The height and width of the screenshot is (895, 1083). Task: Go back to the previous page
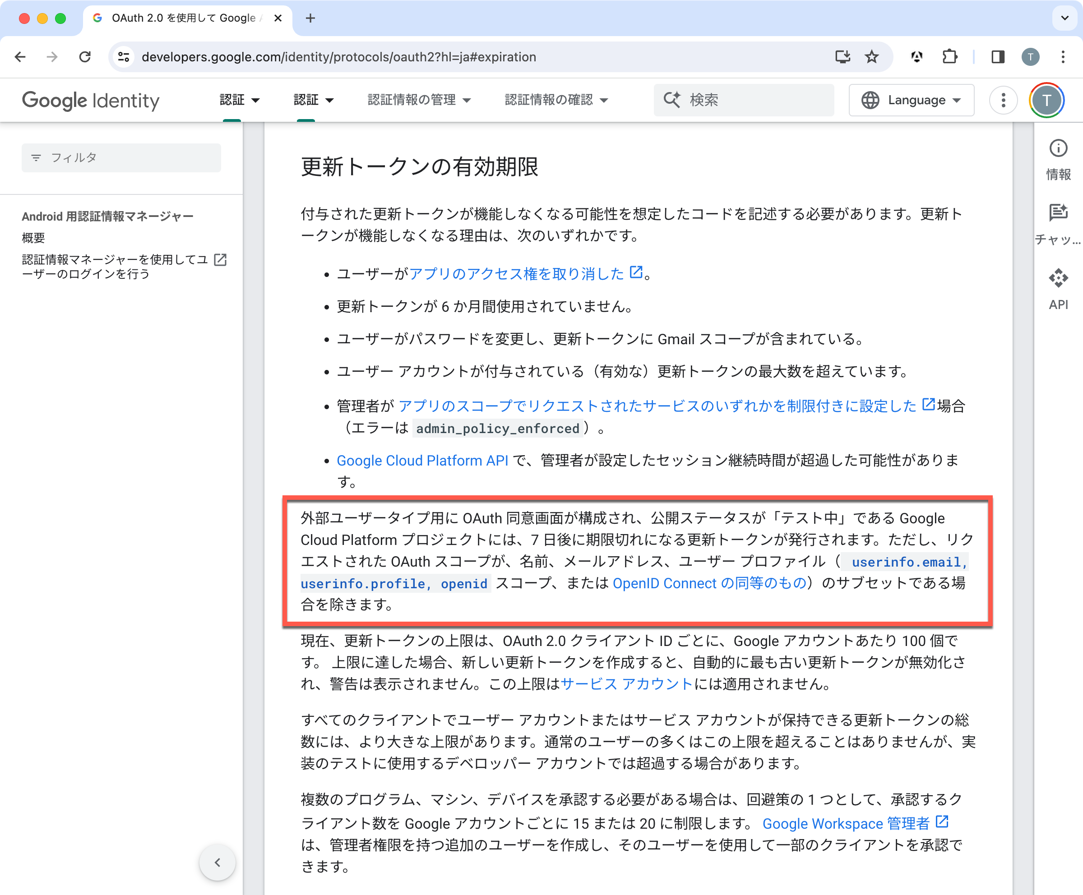pos(21,57)
